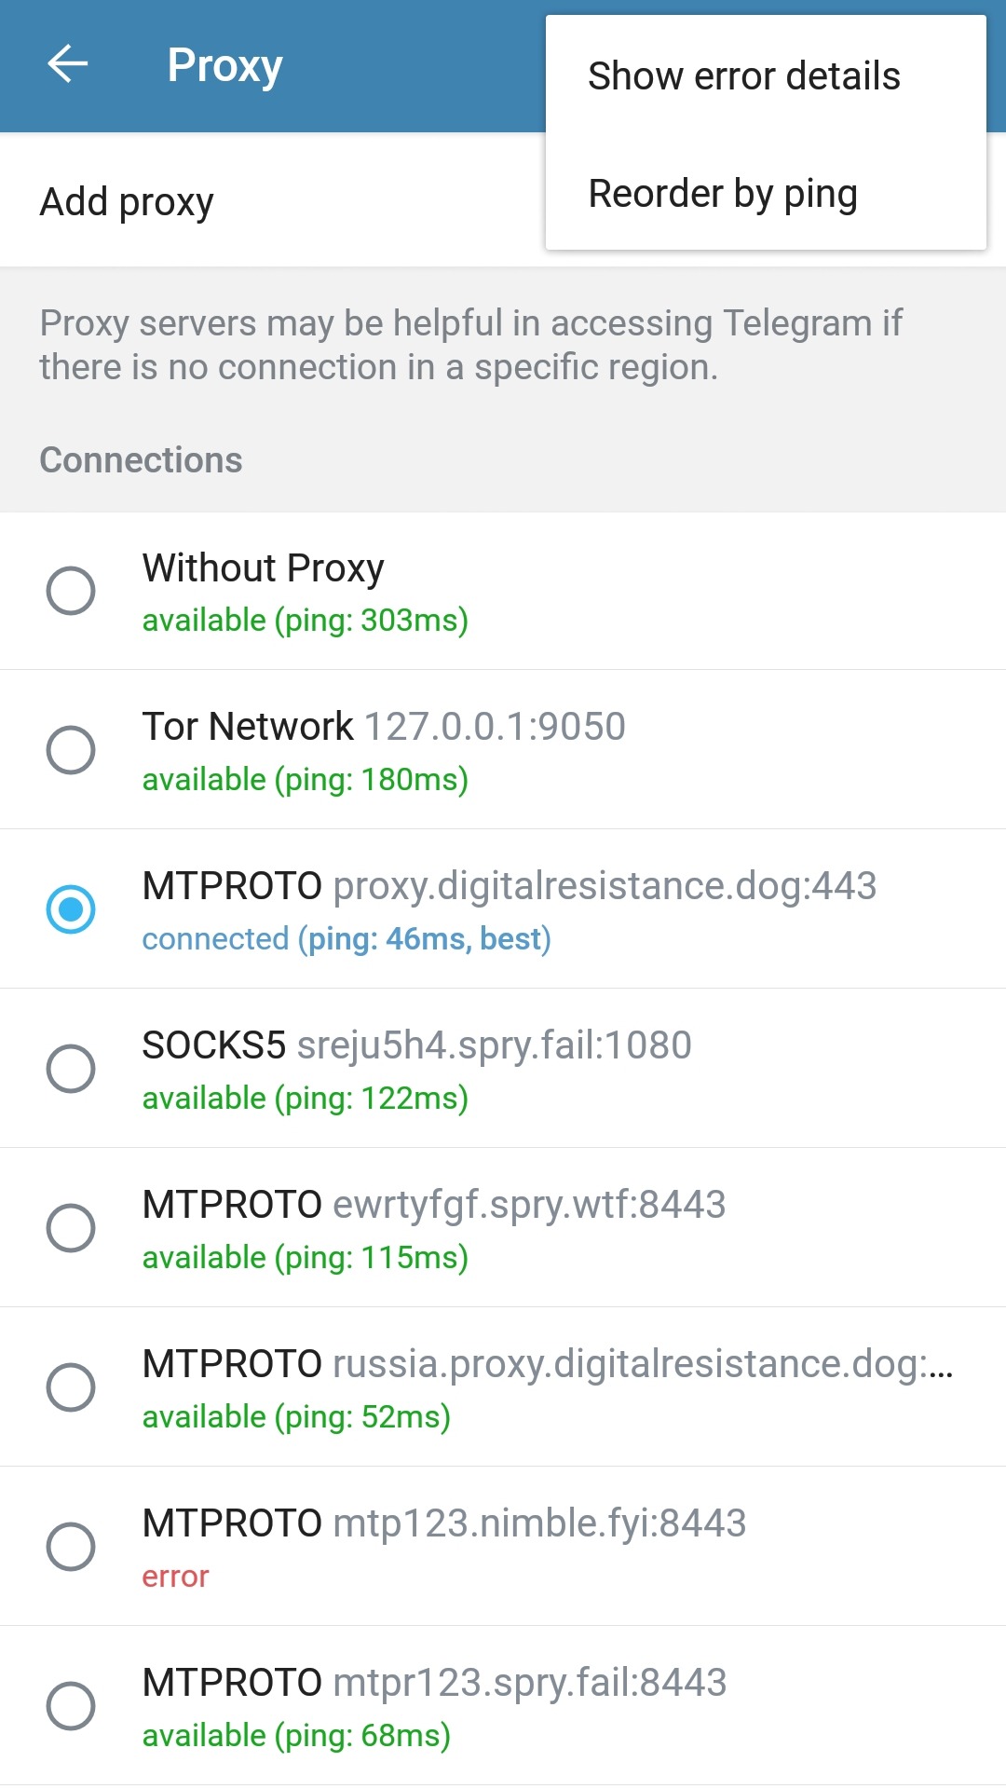Image resolution: width=1006 pixels, height=1789 pixels.
Task: Tap the red error status text
Action: [x=175, y=1577]
